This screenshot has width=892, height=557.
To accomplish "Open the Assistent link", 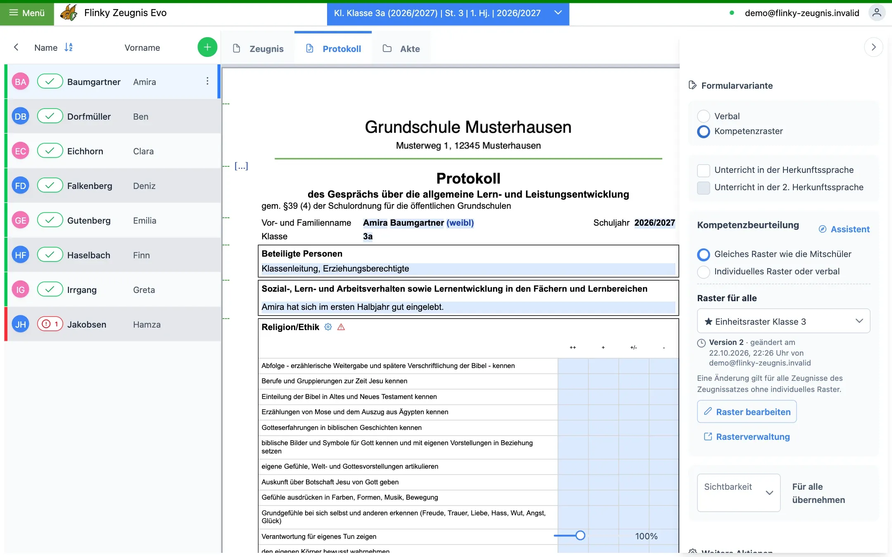I will pyautogui.click(x=844, y=229).
